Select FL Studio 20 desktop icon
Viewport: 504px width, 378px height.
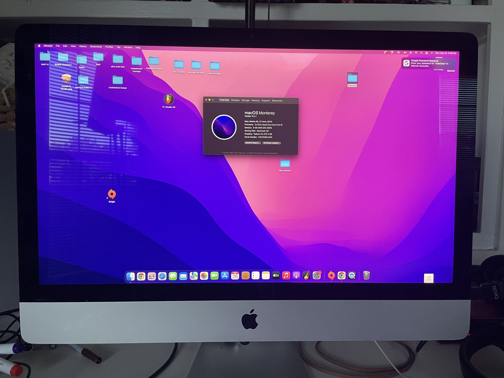tap(169, 101)
